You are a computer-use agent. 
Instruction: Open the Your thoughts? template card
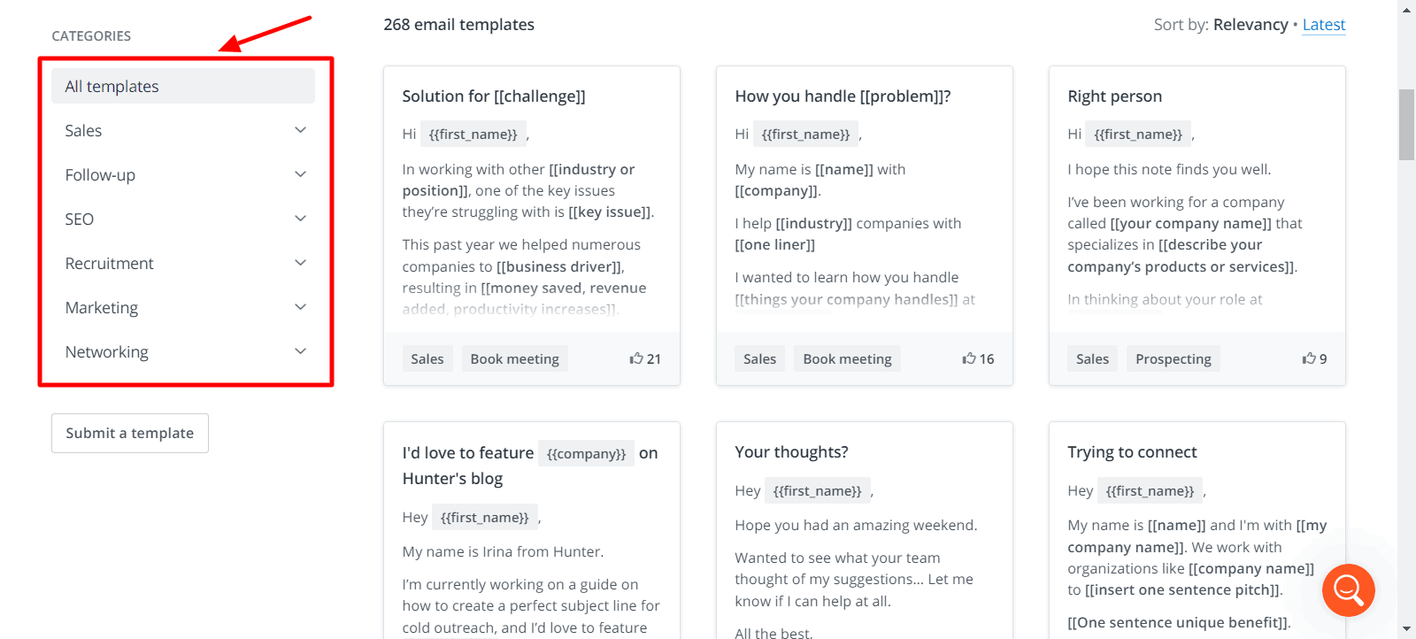pyautogui.click(x=791, y=452)
